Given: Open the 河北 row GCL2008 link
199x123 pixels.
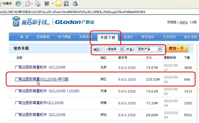Looking at the screenshot, I should [40, 115].
